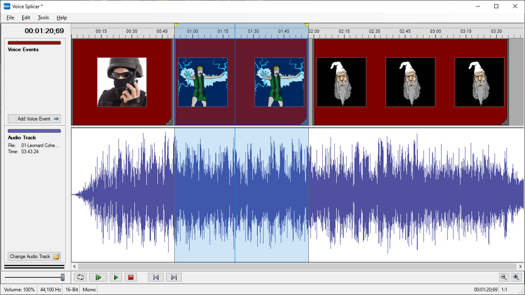Viewport: 525px width, 295px height.
Task: Click the Add Voice Event button
Action: tap(34, 118)
